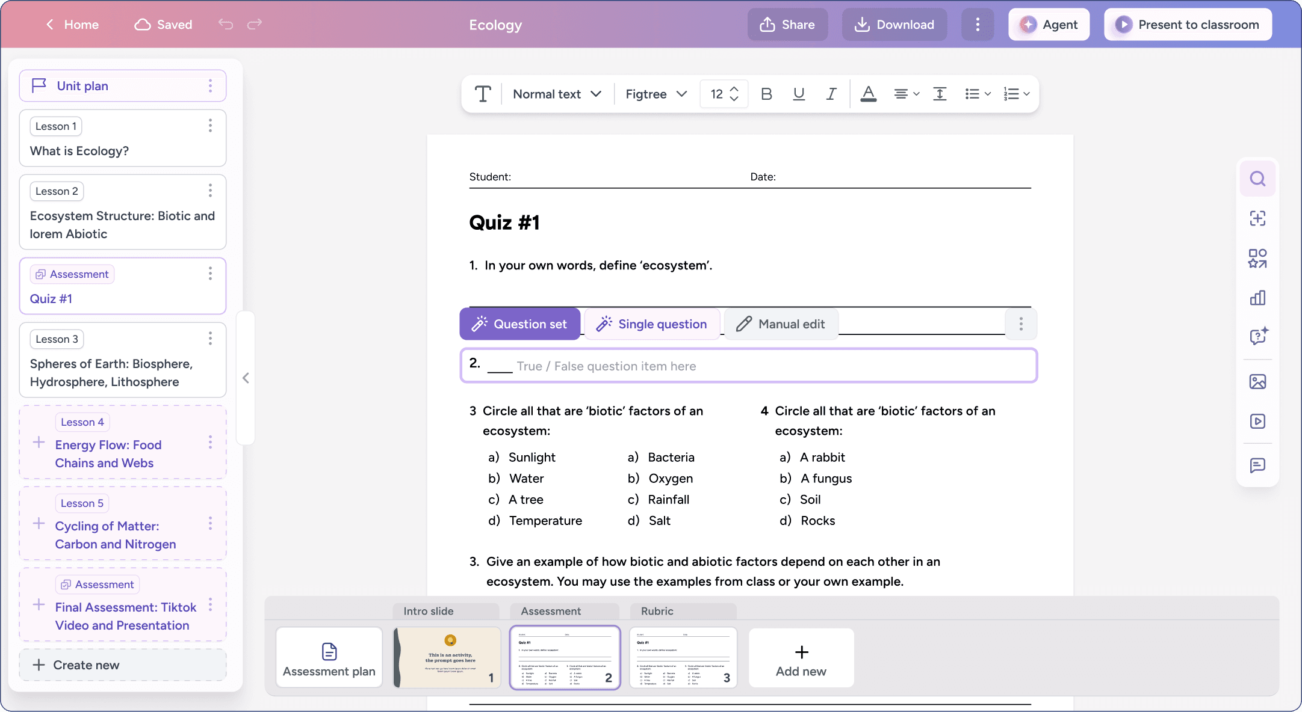Viewport: 1302px width, 712px height.
Task: Collapse the left sidebar panel
Action: [x=246, y=378]
